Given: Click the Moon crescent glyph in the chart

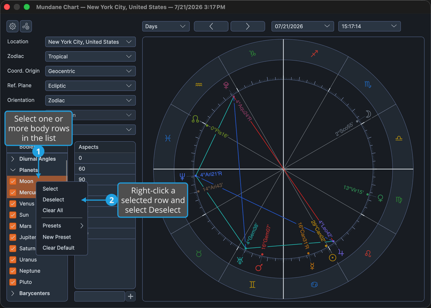Looking at the screenshot, I should point(369,114).
